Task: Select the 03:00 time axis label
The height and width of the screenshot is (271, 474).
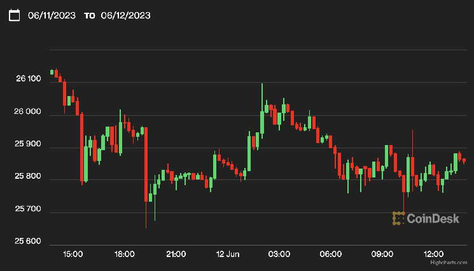Action: tap(279, 254)
